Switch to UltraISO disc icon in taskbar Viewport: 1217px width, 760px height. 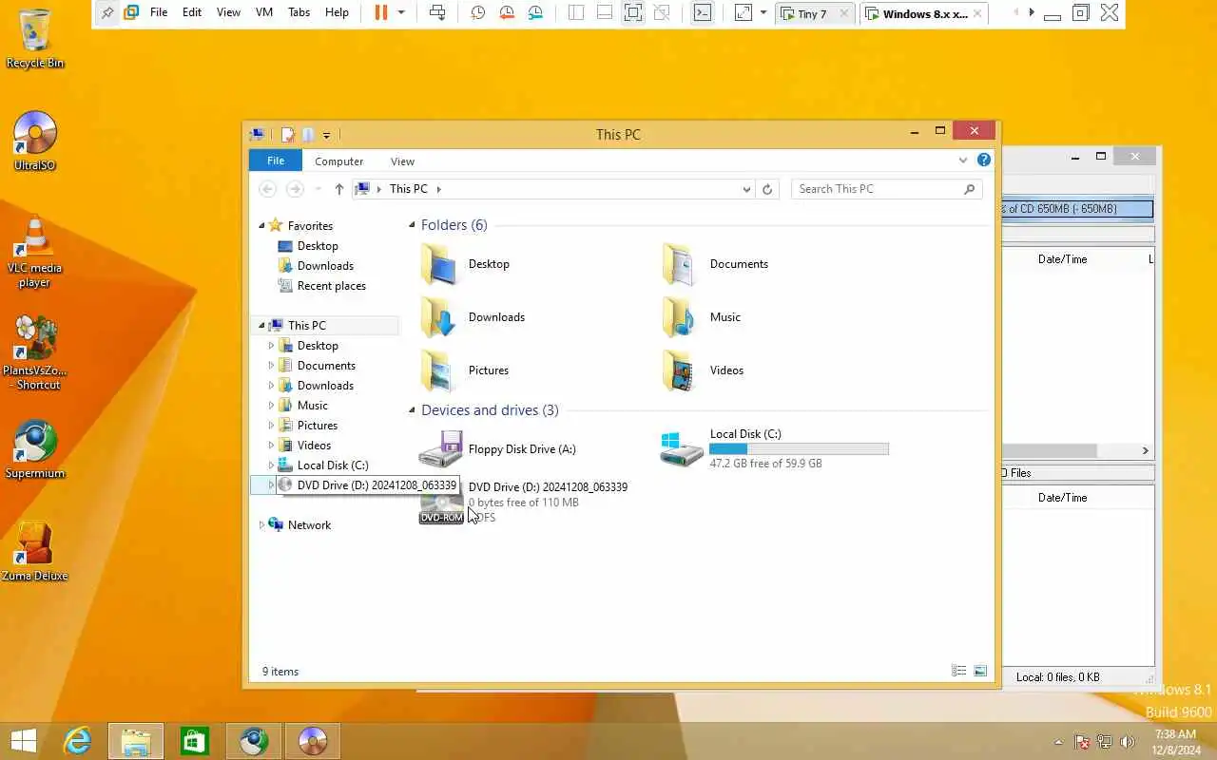pyautogui.click(x=313, y=741)
